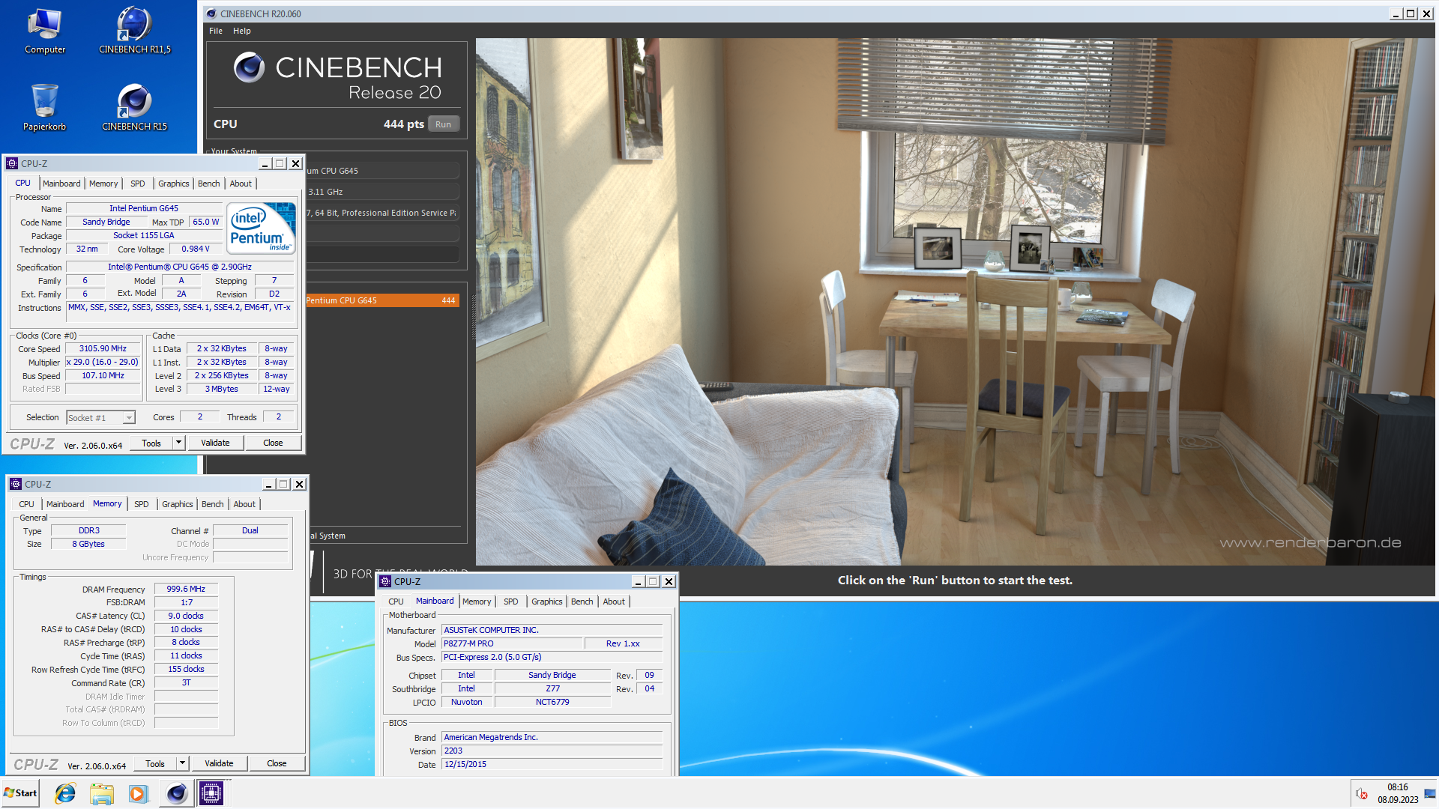Click Internet Explorer taskbar icon
Image resolution: width=1439 pixels, height=809 pixels.
click(x=65, y=793)
